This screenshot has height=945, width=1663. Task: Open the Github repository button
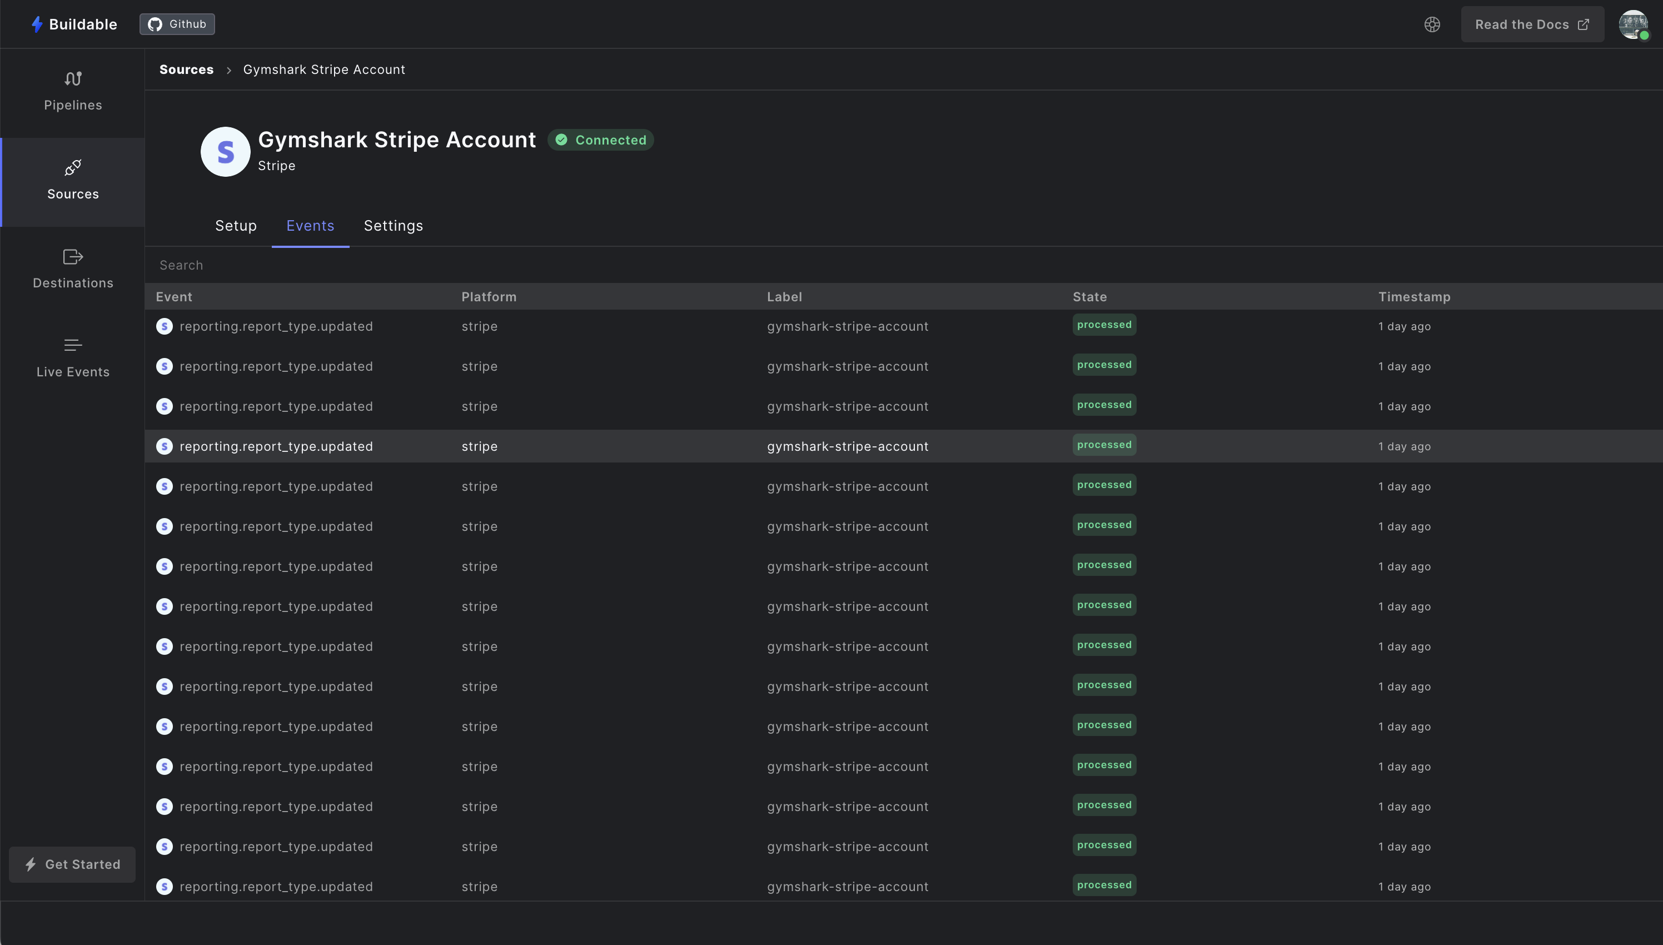pos(177,24)
